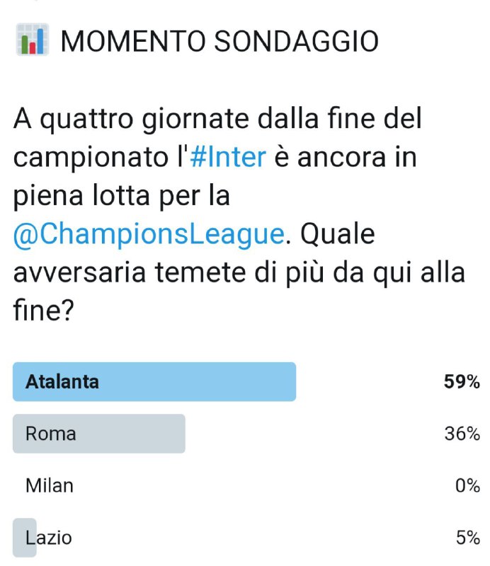Select the Milan poll option label
Screen dimensions: 490x566
(50, 485)
